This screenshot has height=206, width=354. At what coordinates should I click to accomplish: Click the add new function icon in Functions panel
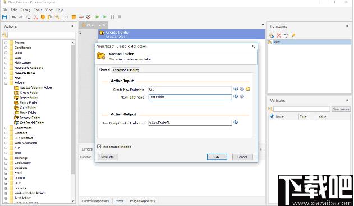click(272, 35)
